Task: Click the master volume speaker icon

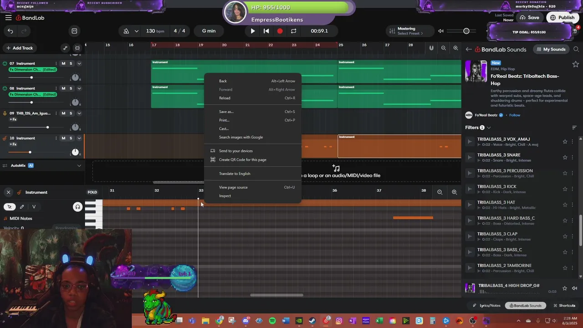Action: click(440, 31)
